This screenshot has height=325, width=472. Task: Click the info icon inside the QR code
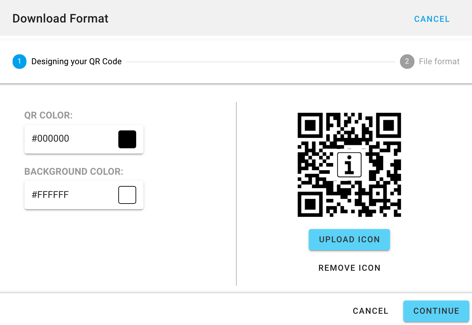tap(349, 165)
